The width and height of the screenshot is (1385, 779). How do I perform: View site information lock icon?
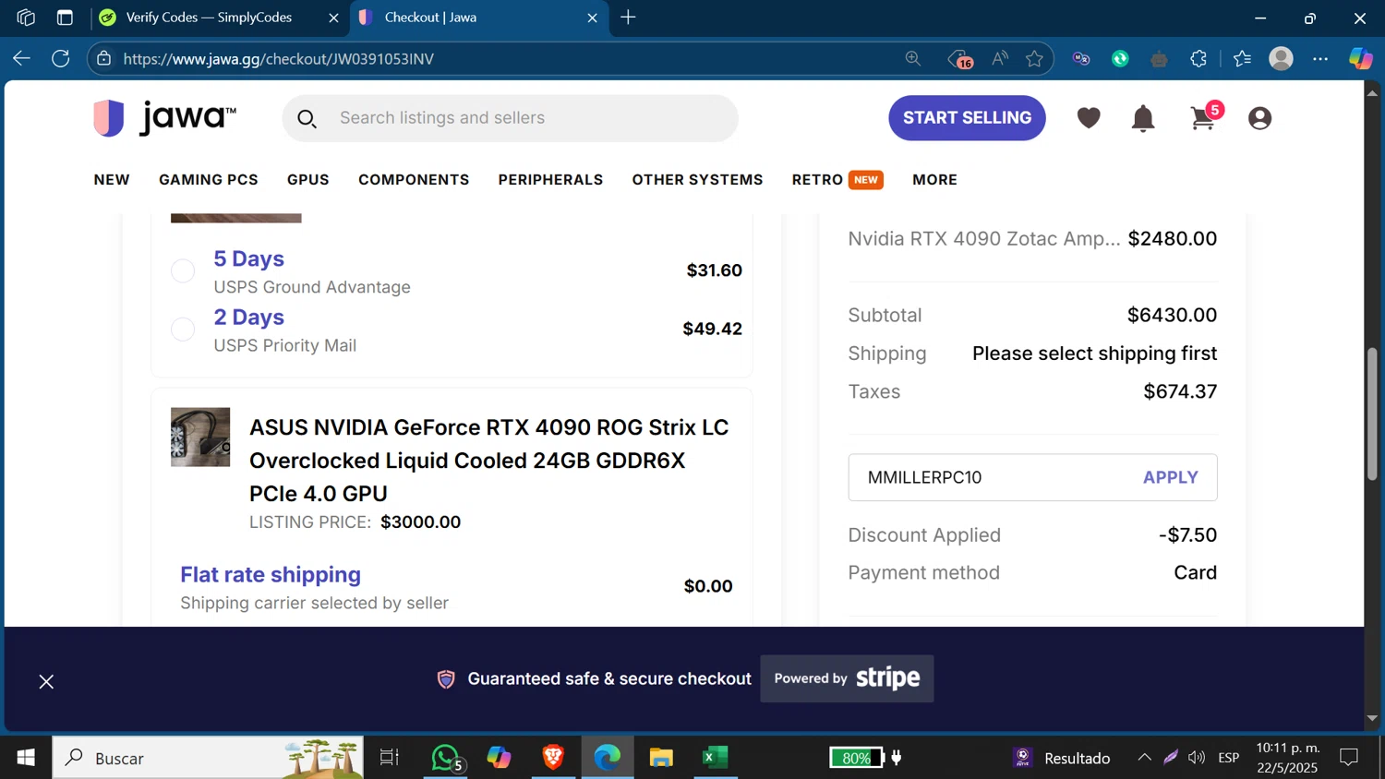click(104, 58)
